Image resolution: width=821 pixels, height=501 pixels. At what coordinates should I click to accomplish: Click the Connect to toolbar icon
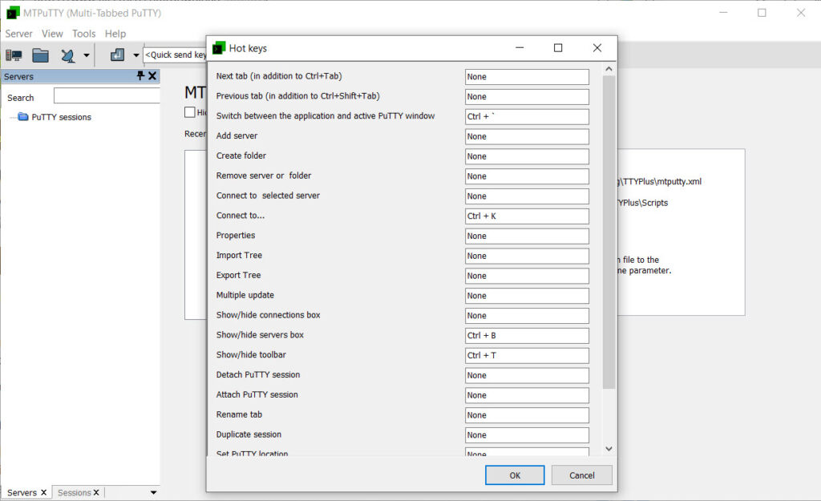[68, 55]
